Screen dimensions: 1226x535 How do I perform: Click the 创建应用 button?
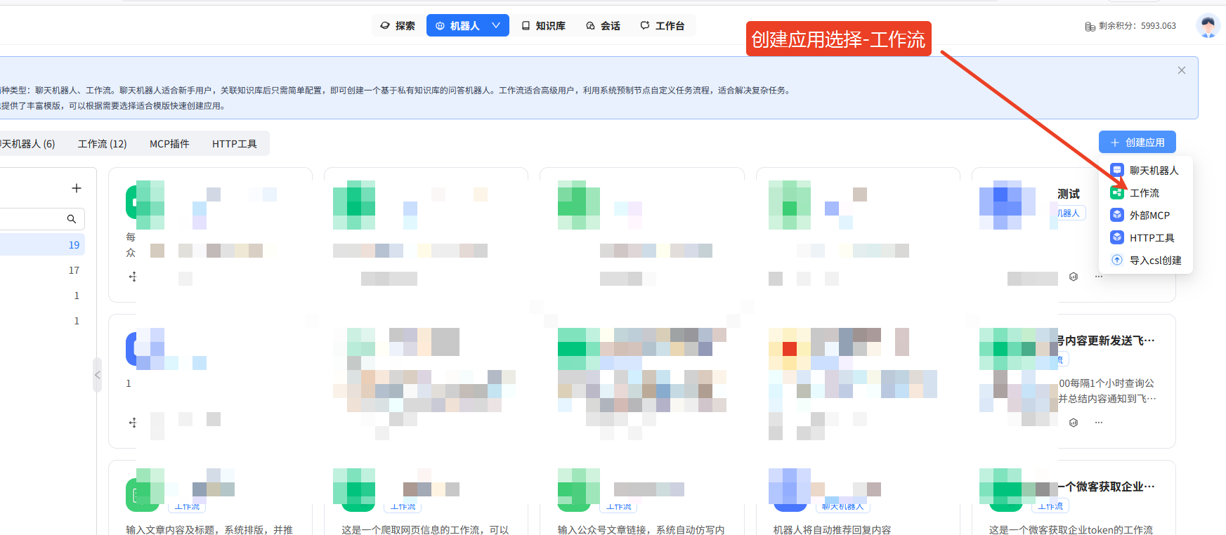click(1137, 143)
